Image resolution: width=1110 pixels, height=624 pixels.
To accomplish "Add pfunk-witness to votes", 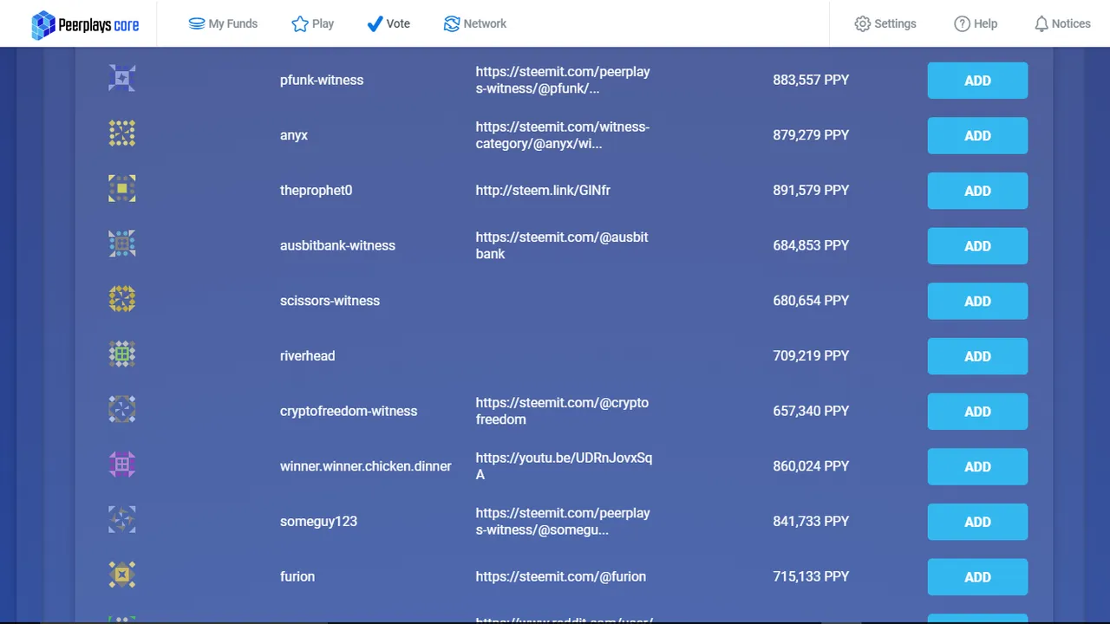I will point(977,81).
